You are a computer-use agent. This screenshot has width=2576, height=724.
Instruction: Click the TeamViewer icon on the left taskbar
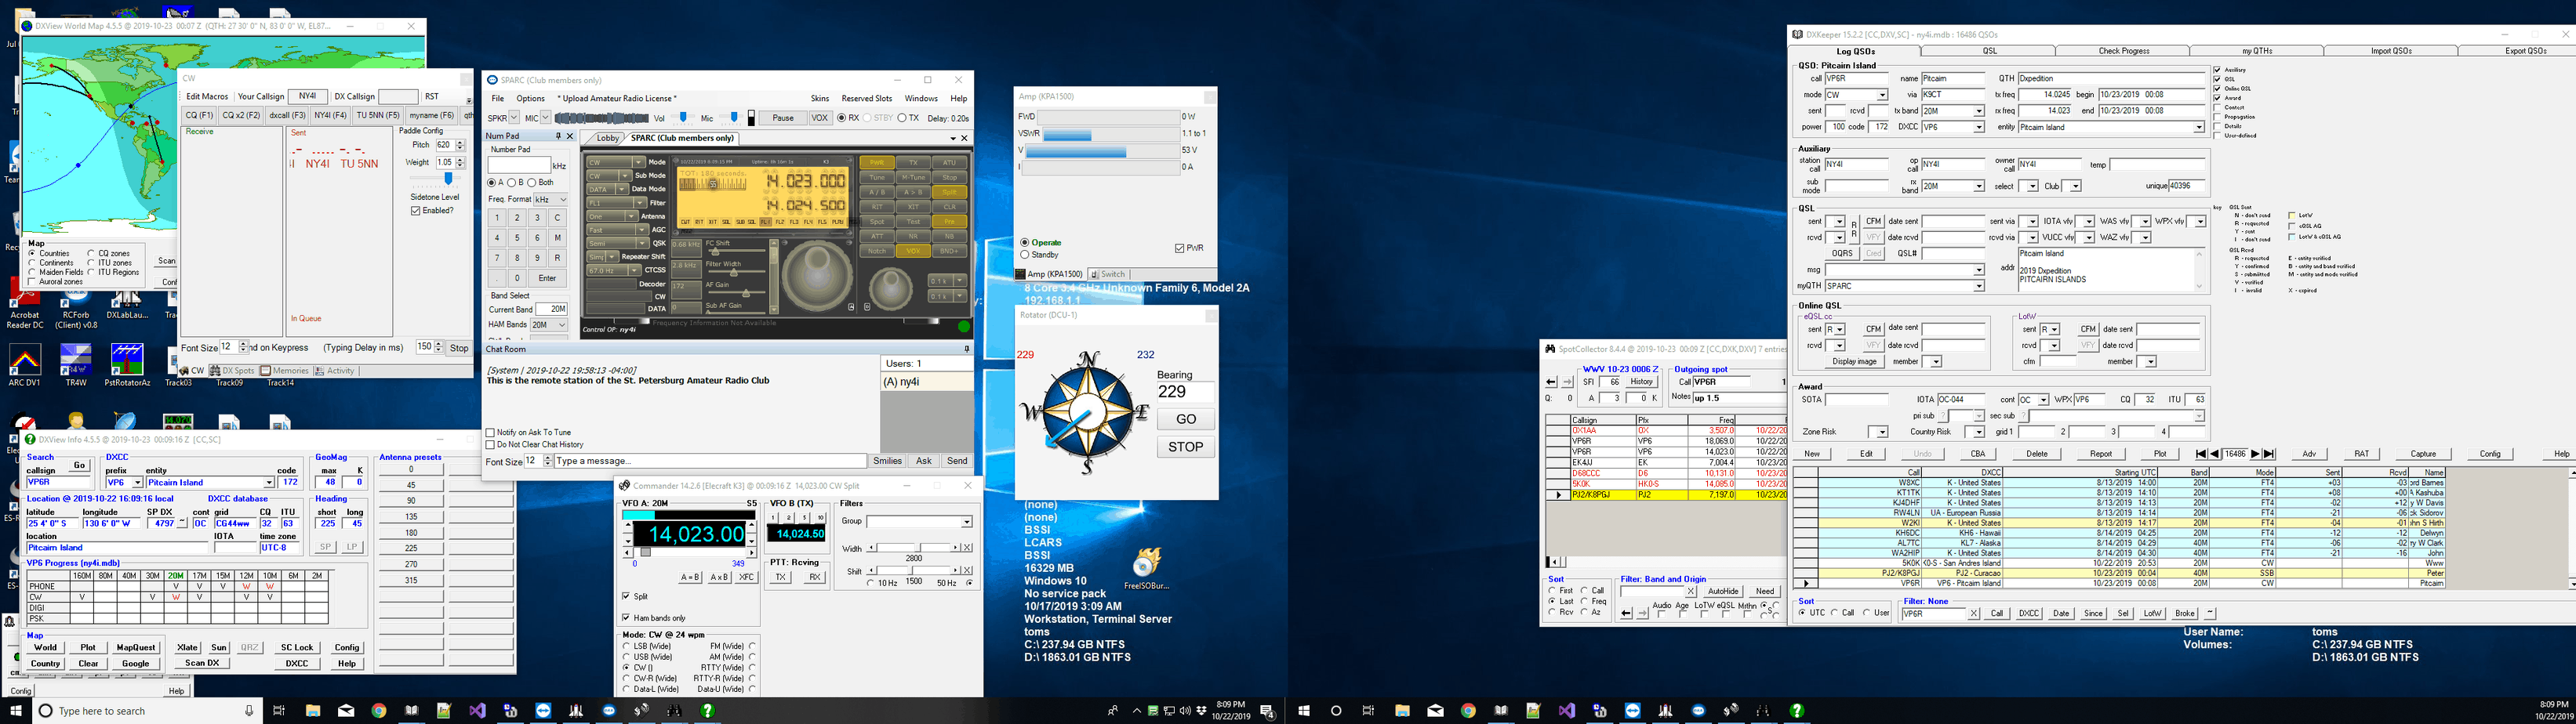click(543, 711)
